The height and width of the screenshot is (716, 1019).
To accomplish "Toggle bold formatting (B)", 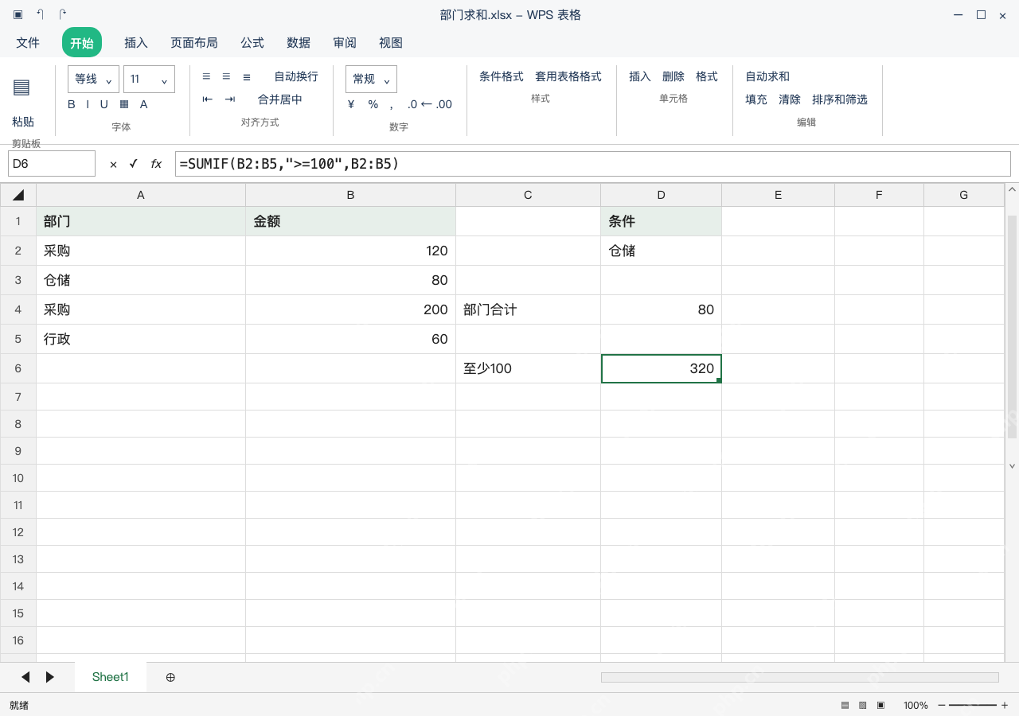I will [72, 104].
